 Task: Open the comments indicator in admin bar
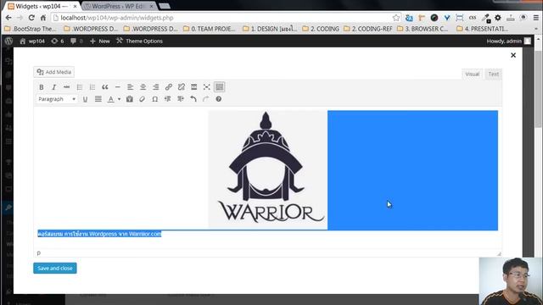pyautogui.click(x=76, y=41)
